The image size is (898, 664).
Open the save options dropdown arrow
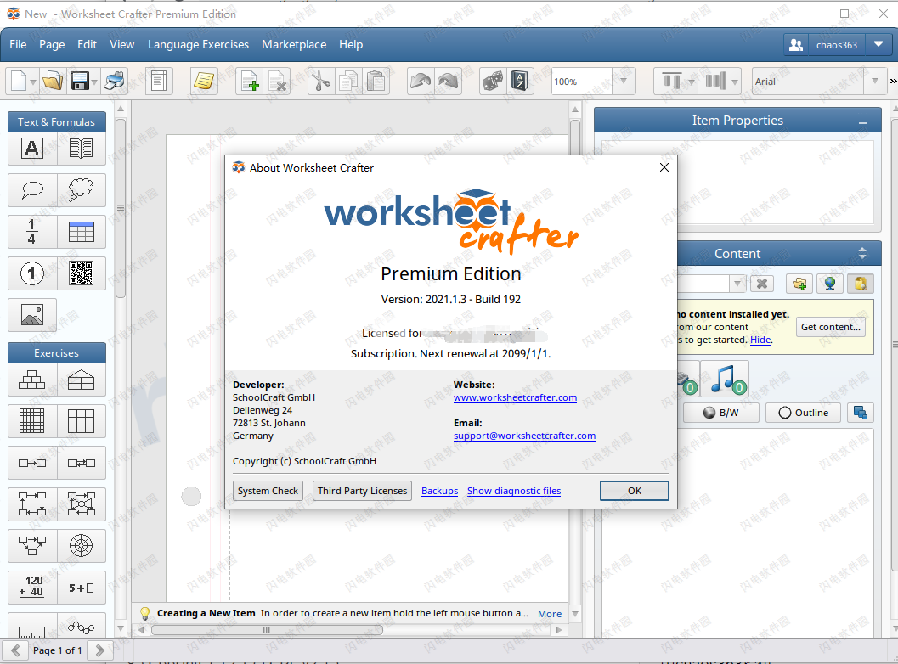tap(94, 82)
